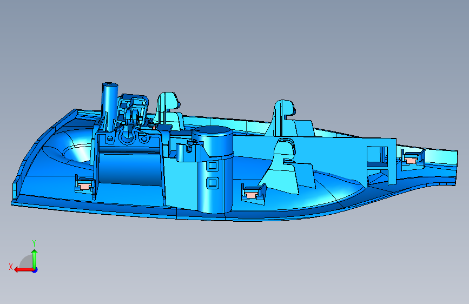
Task: Select the rectangular window cutout near right end
Action: [x=377, y=157]
